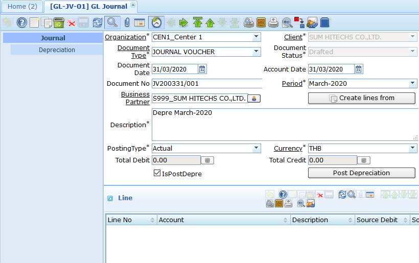Expand the Period dropdown
Viewport: 419px width, 263px height.
pos(412,84)
